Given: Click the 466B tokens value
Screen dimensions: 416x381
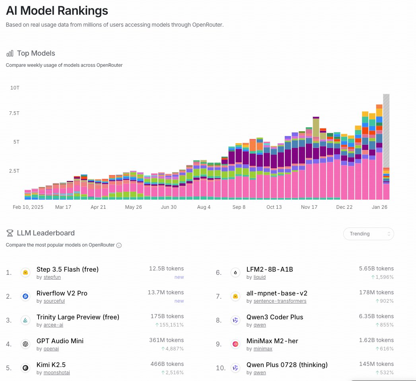Looking at the screenshot, I should pyautogui.click(x=167, y=364).
